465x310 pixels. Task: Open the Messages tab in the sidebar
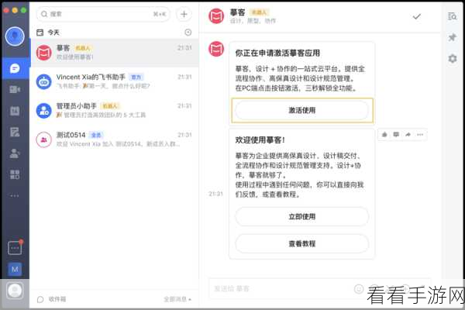(x=15, y=68)
